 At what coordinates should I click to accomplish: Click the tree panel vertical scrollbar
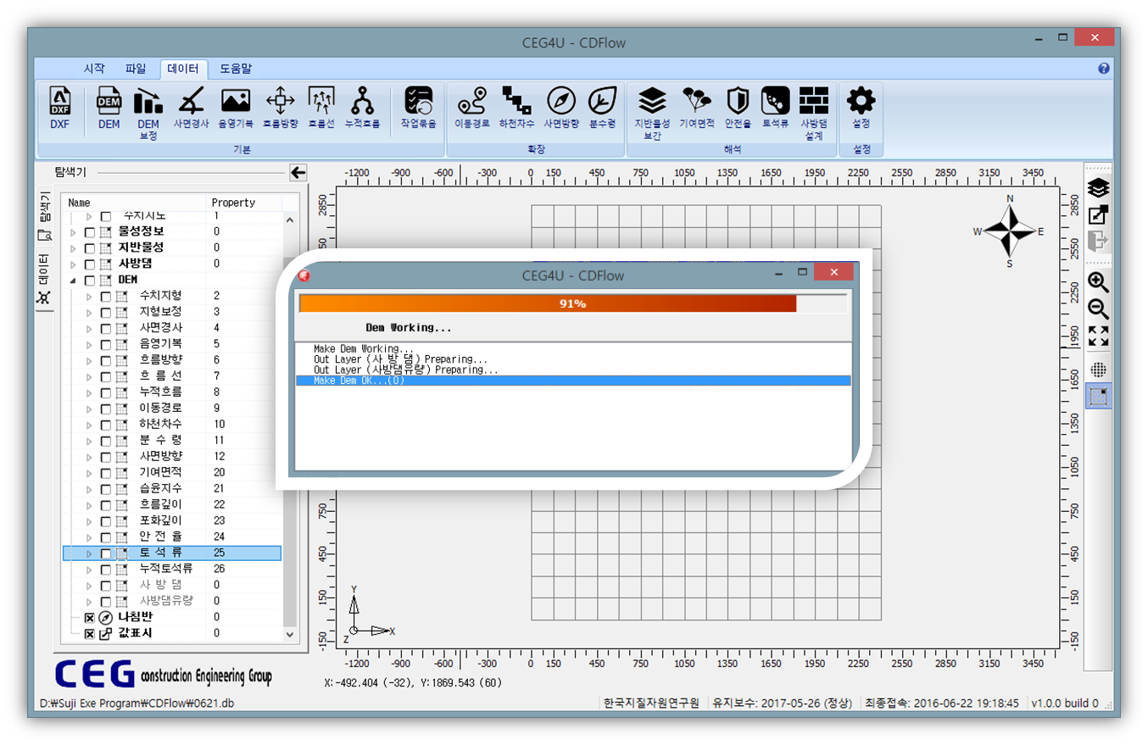click(x=291, y=425)
